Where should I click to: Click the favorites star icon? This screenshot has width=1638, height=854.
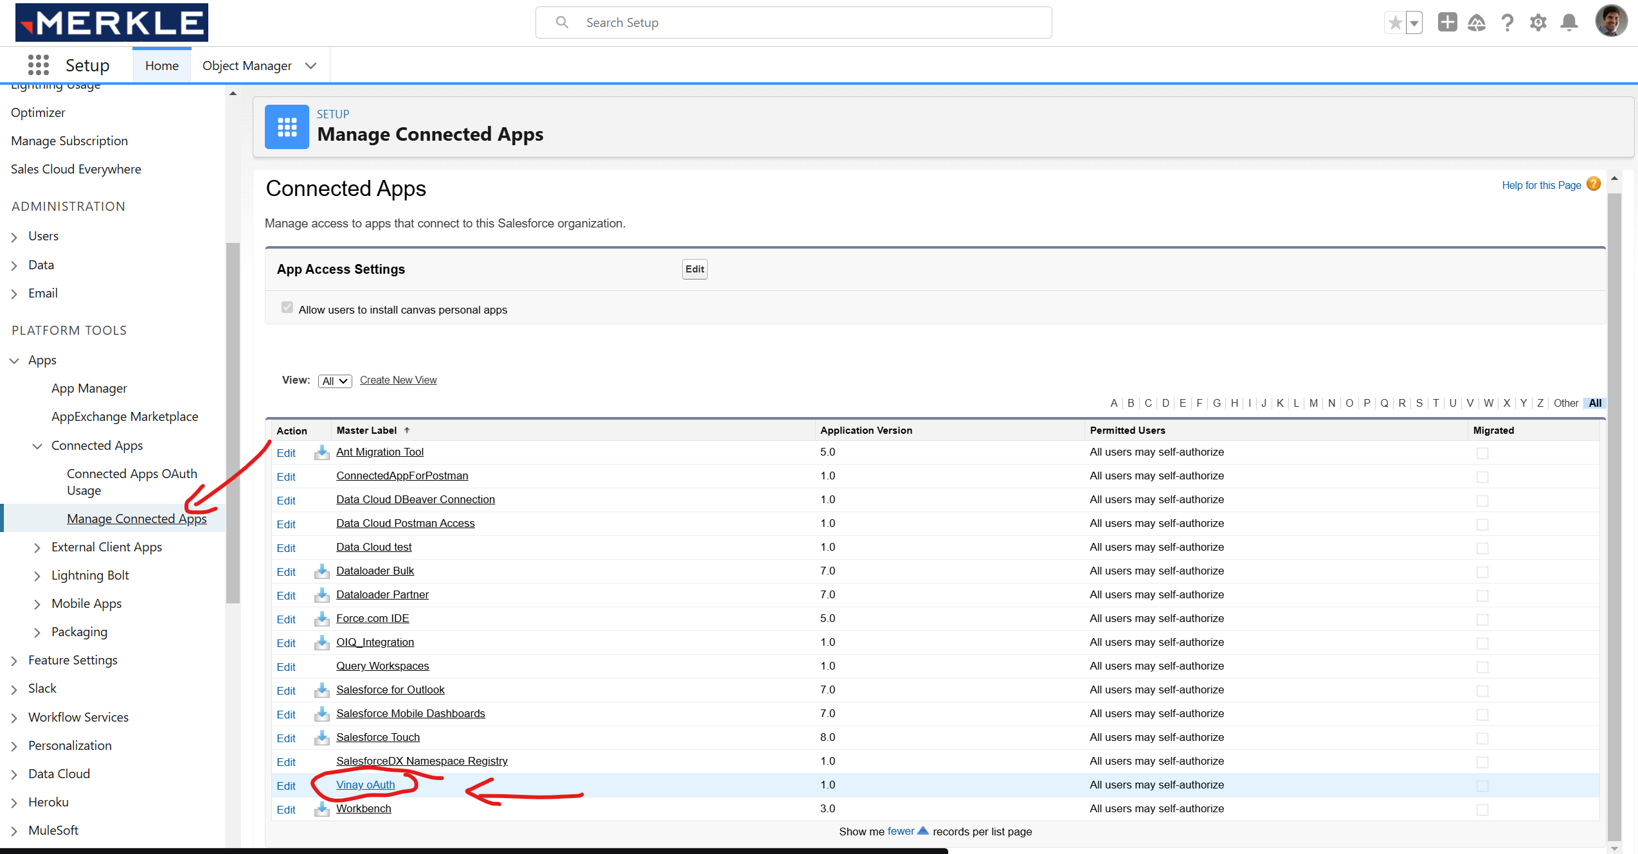[1395, 23]
